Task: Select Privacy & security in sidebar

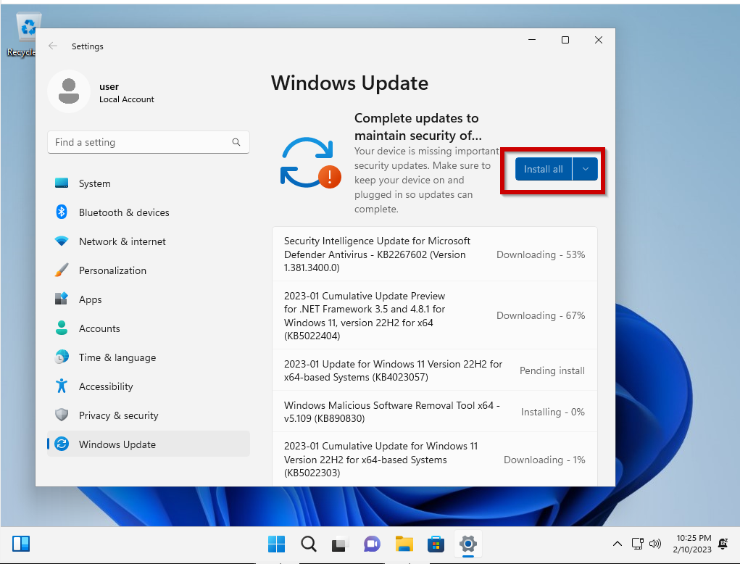Action: tap(149, 415)
